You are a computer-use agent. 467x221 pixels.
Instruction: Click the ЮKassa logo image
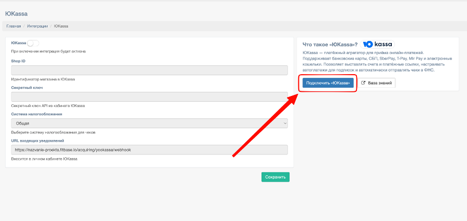point(377,45)
